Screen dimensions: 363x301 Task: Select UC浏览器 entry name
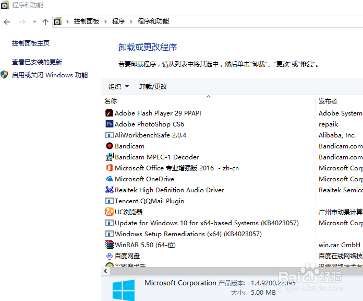coord(129,212)
